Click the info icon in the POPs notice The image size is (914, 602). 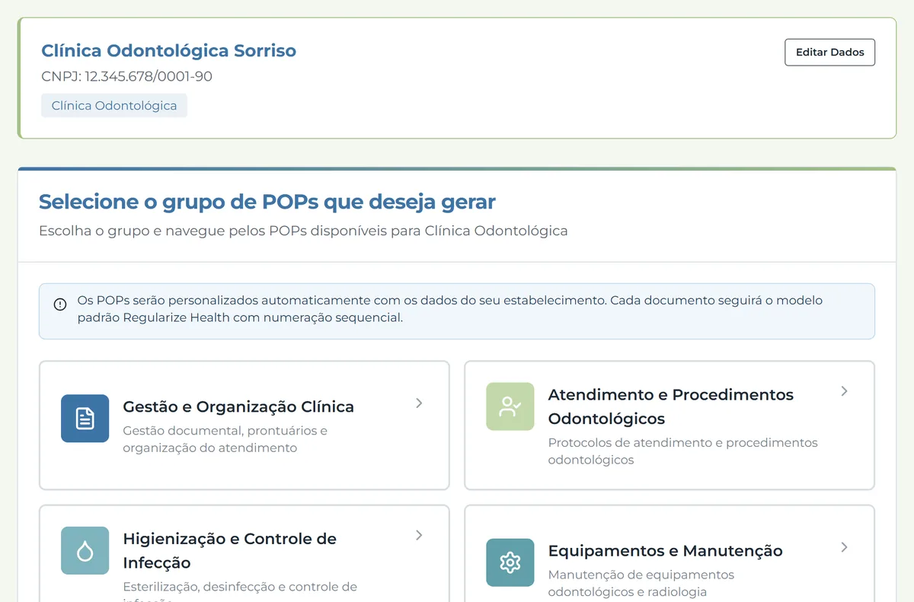(x=60, y=304)
